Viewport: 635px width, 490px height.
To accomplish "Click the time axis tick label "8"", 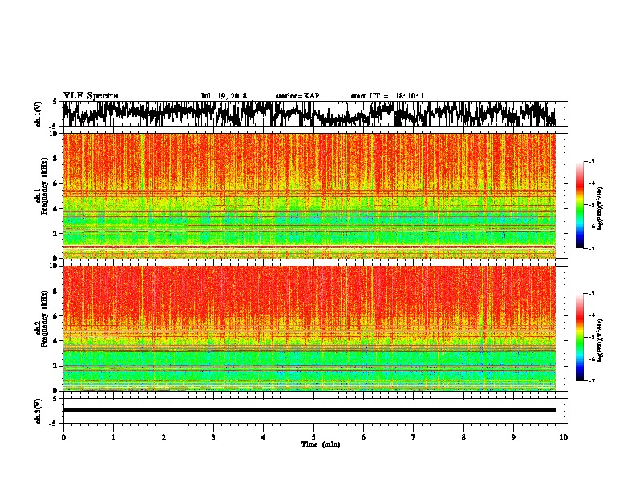I will (x=463, y=437).
